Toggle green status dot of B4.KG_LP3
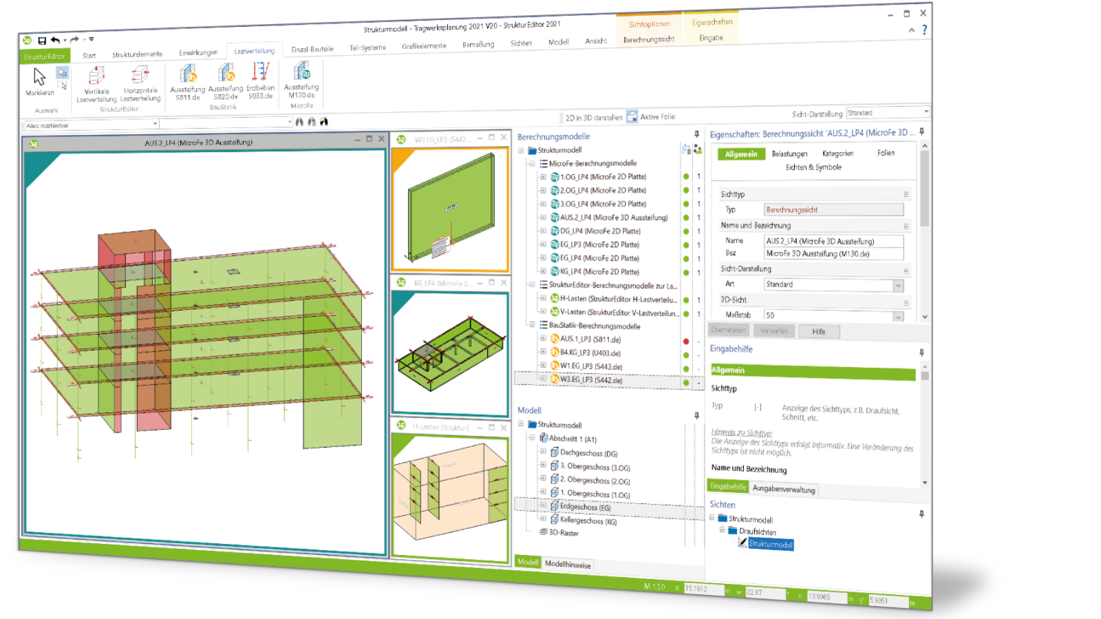 click(686, 355)
